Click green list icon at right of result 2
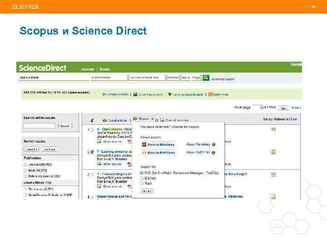327x245 pixels. 273,152
